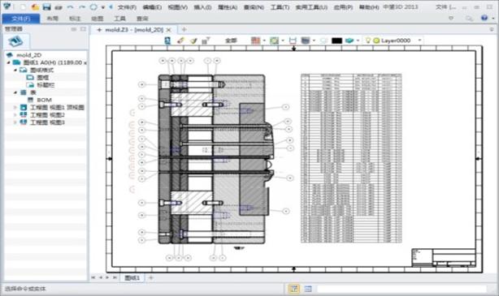Screen dimensions: 499x296
Task: Open the 视图(V) menu
Action: (178, 7)
